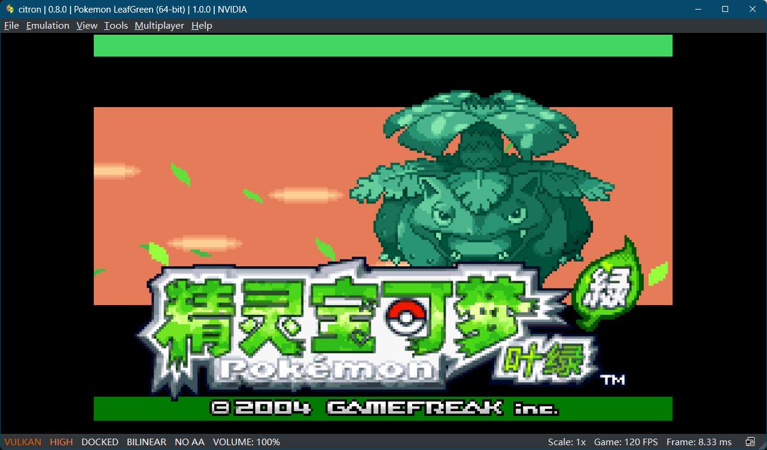Change the BILINEAR scaling filter

(146, 442)
